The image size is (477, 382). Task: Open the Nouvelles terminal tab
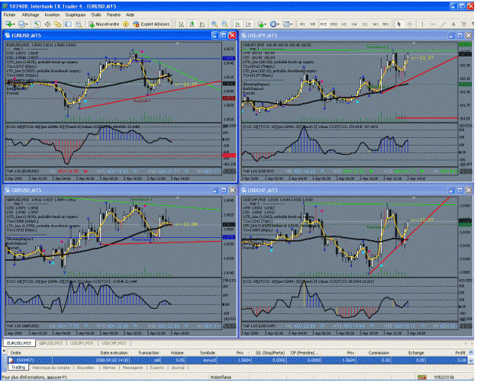pyautogui.click(x=85, y=368)
